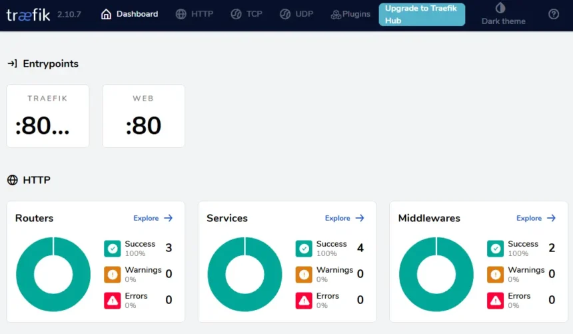
Task: Open the Plugins tab
Action: click(350, 14)
